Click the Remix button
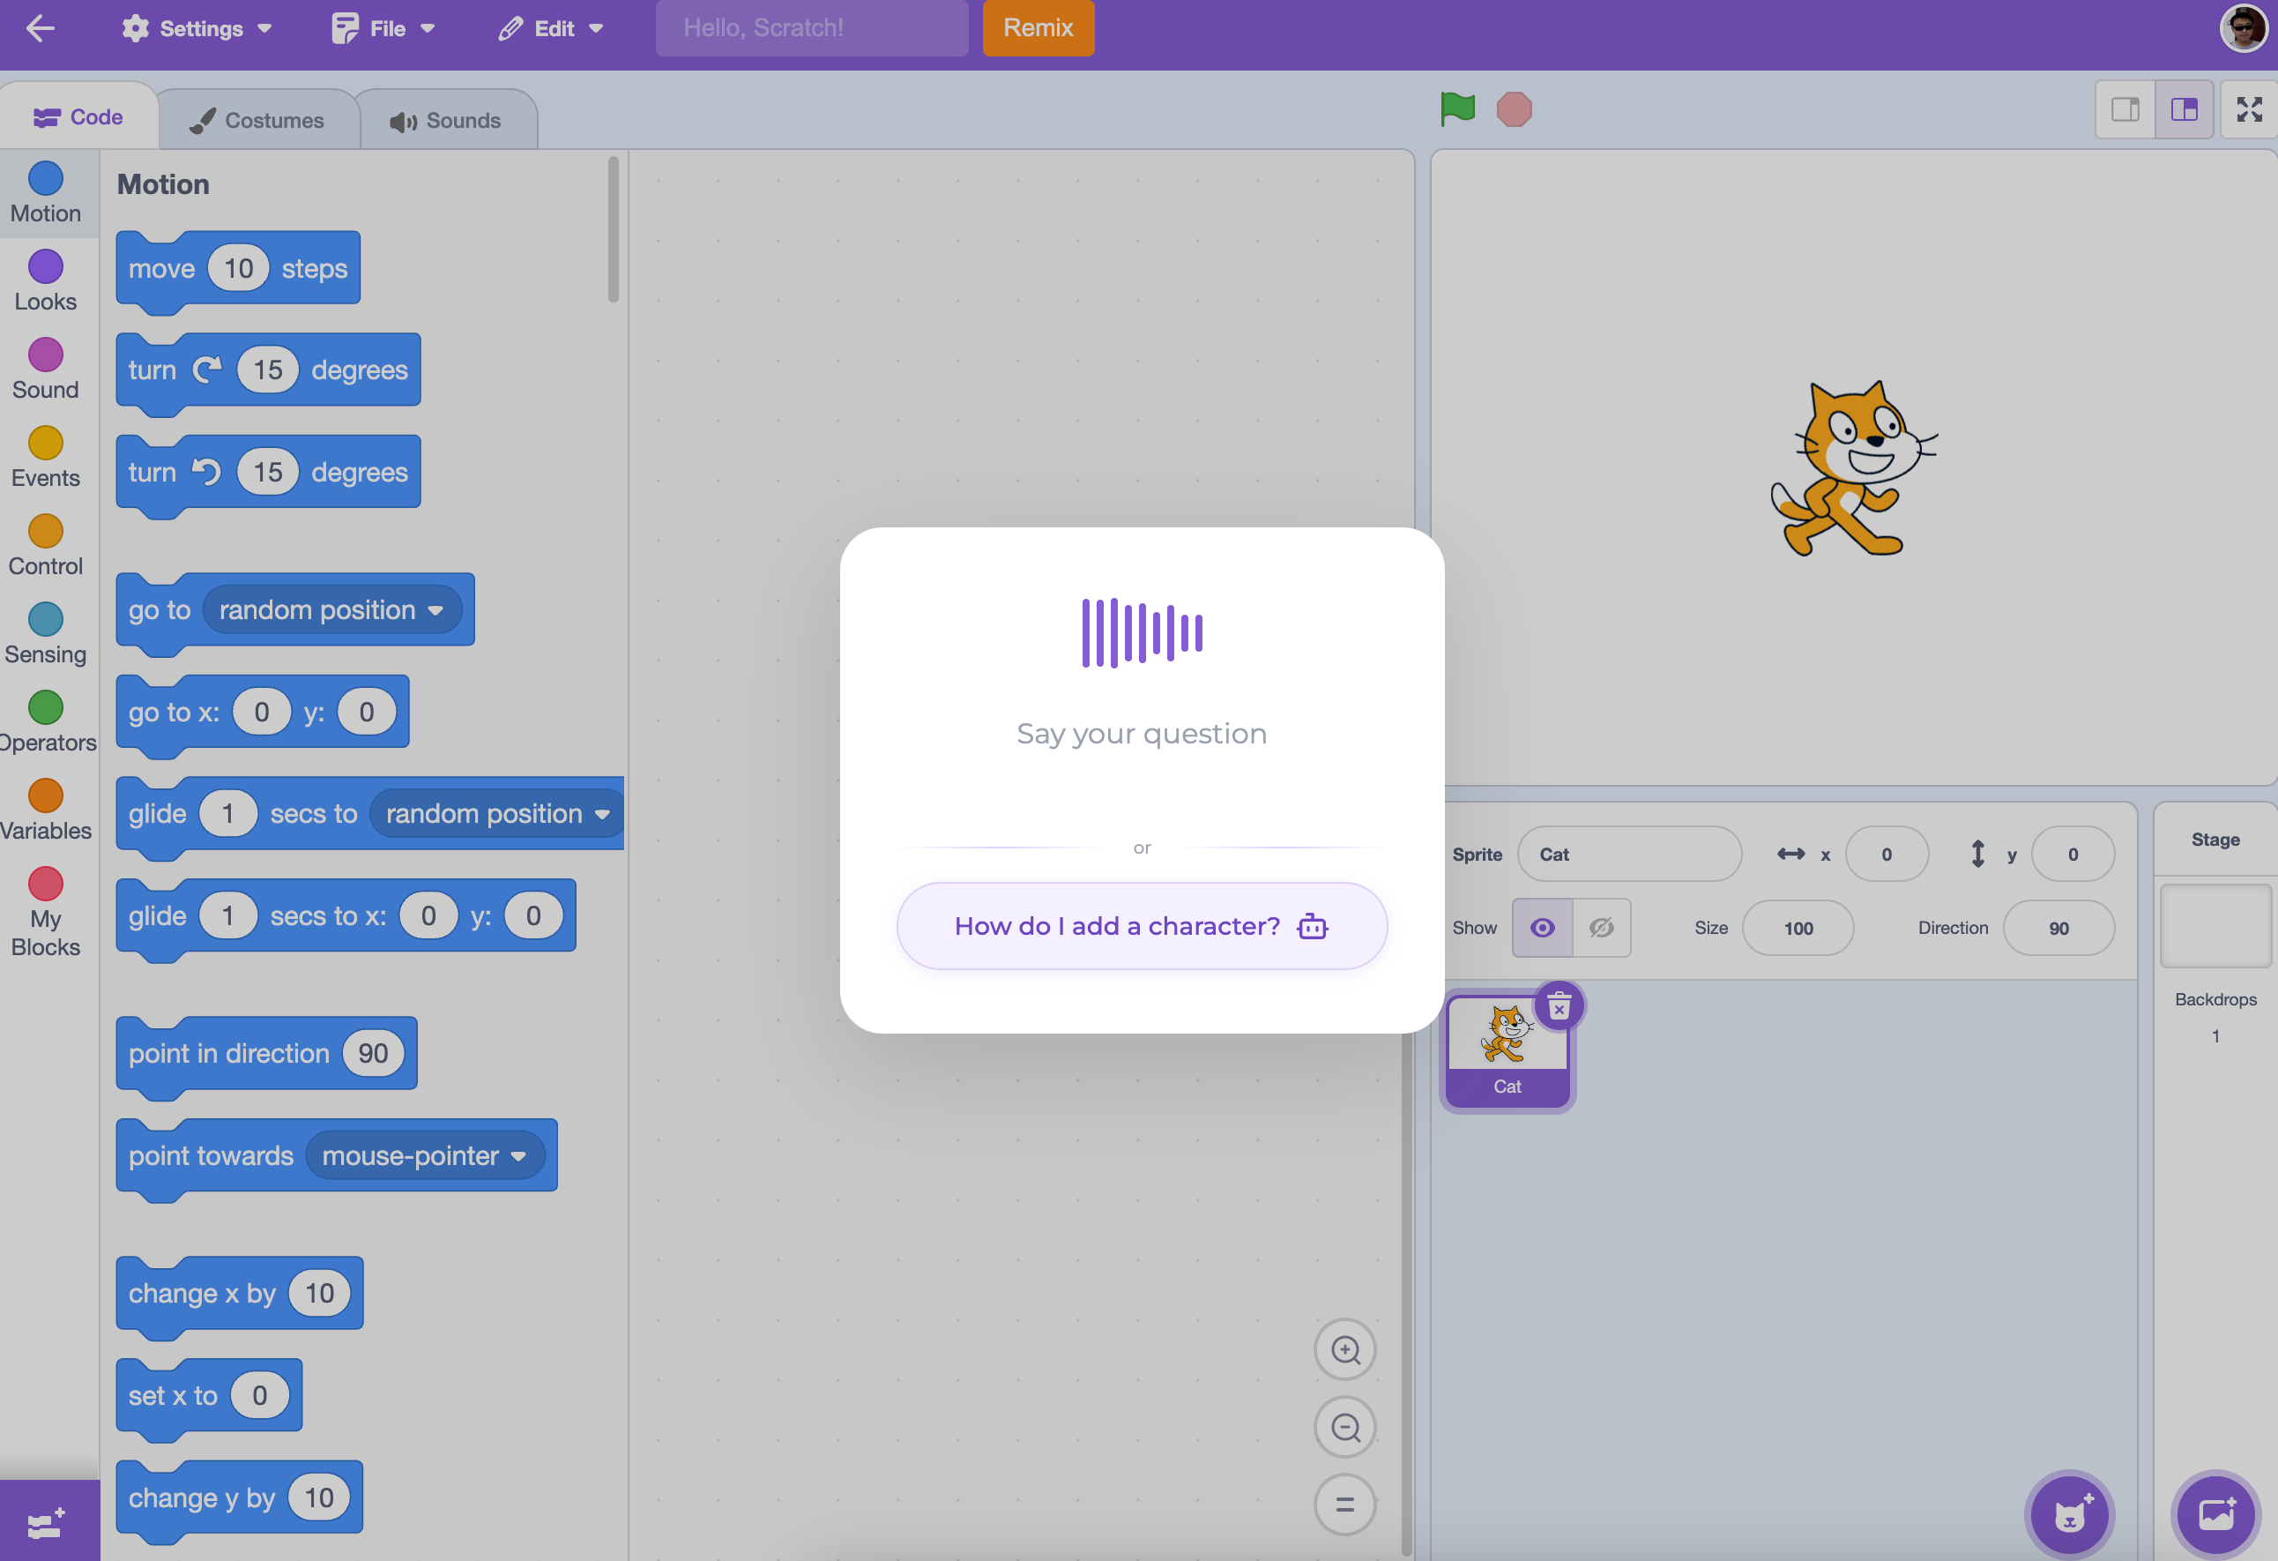 1038,28
